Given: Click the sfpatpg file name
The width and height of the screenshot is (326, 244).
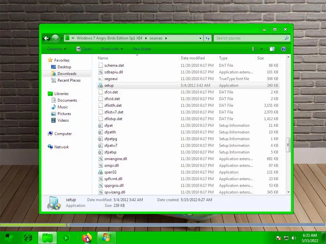Looking at the screenshot, I should pyautogui.click(x=110, y=139).
